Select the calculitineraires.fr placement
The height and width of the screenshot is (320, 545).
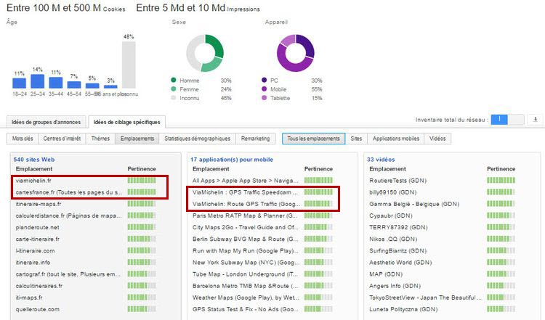coord(39,286)
